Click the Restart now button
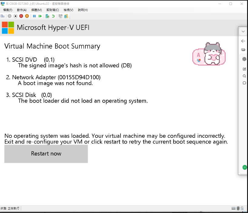 (x=46, y=154)
